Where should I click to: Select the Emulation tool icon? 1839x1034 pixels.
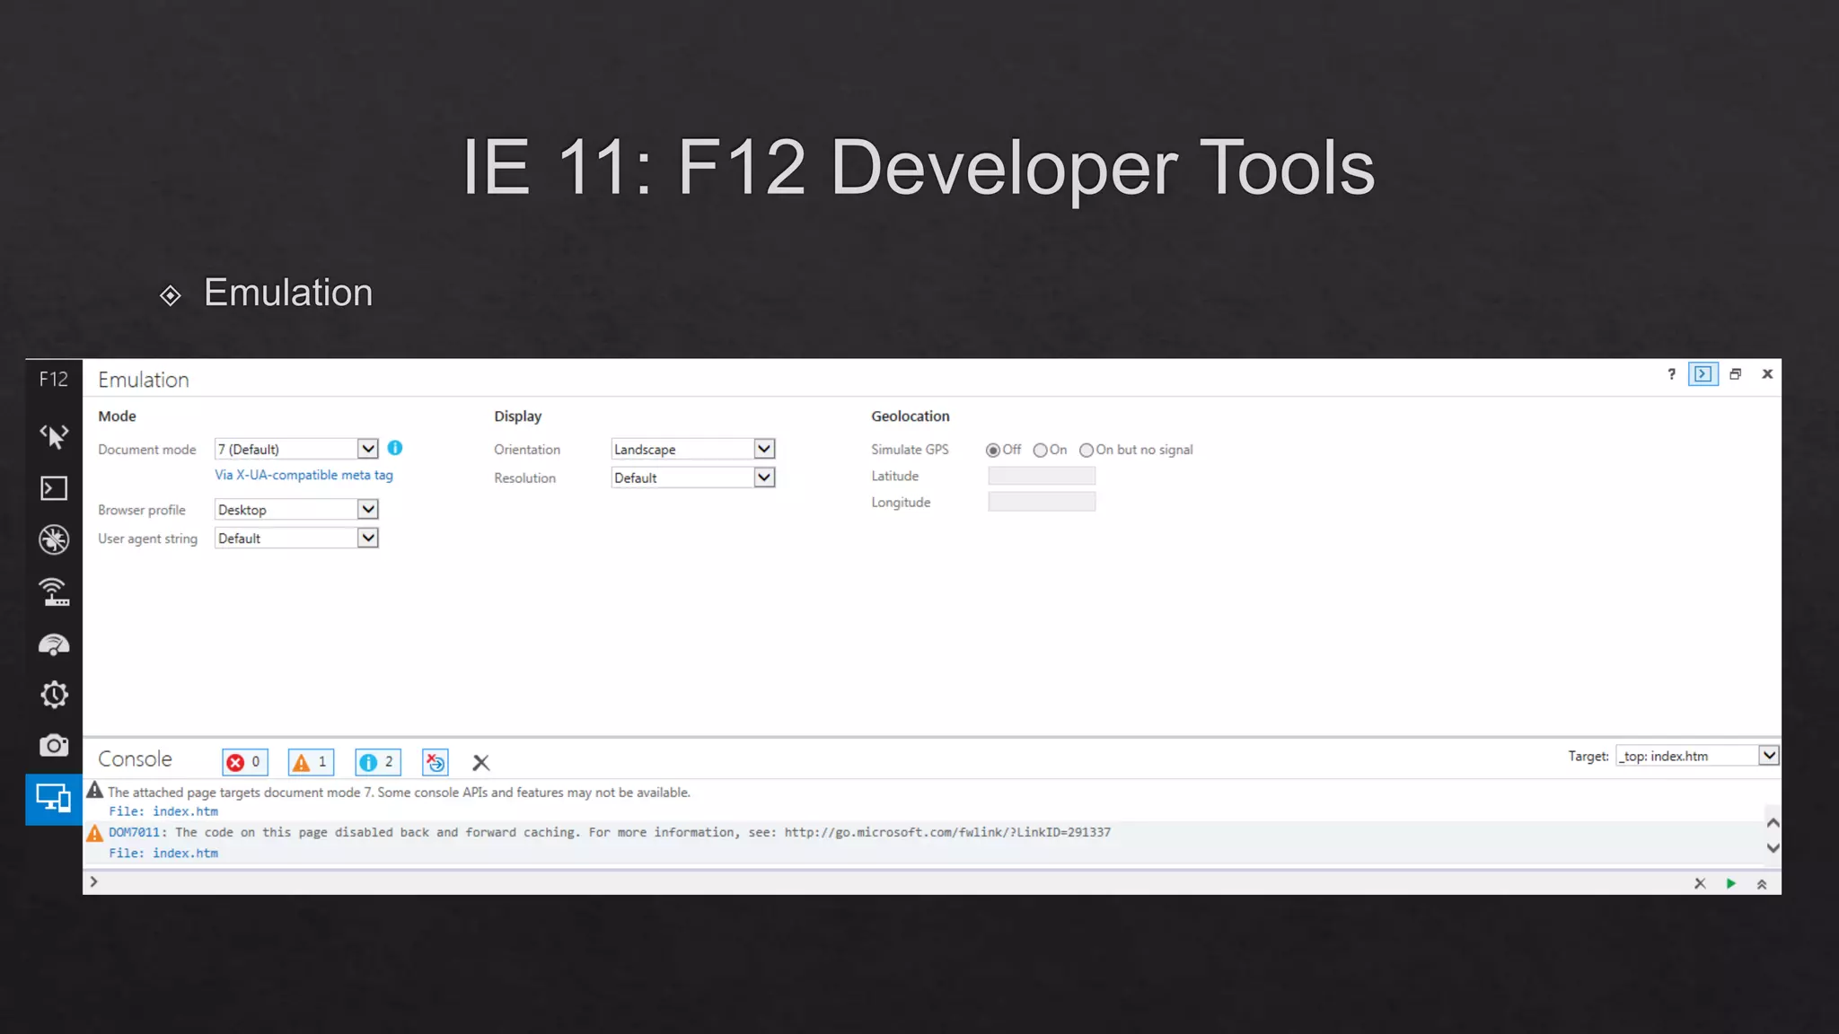pos(54,799)
